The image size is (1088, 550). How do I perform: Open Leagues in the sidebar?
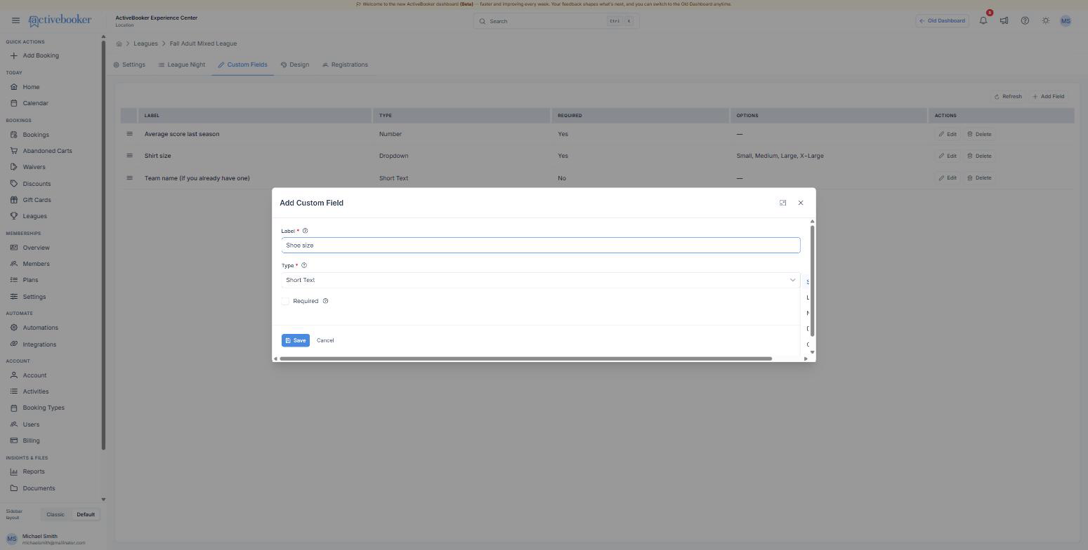click(x=34, y=216)
